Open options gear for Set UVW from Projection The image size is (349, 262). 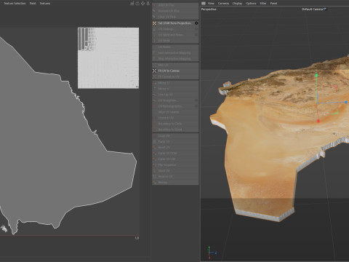pos(196,23)
